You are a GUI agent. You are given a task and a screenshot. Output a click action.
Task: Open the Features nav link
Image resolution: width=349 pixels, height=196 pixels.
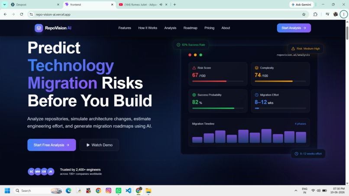[125, 28]
